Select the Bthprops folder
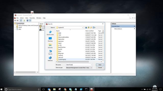 point(61,53)
